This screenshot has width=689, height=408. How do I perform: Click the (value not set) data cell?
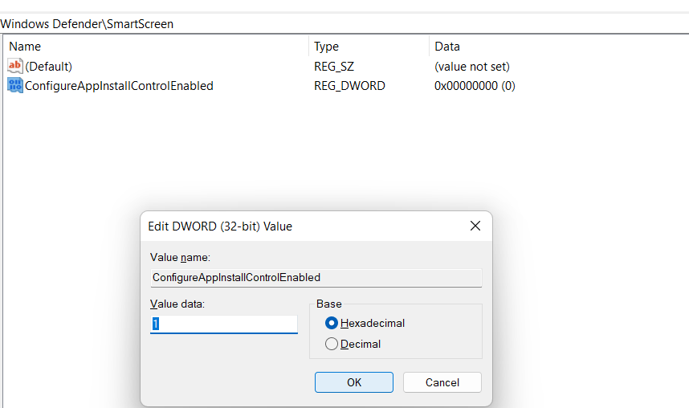pyautogui.click(x=471, y=67)
